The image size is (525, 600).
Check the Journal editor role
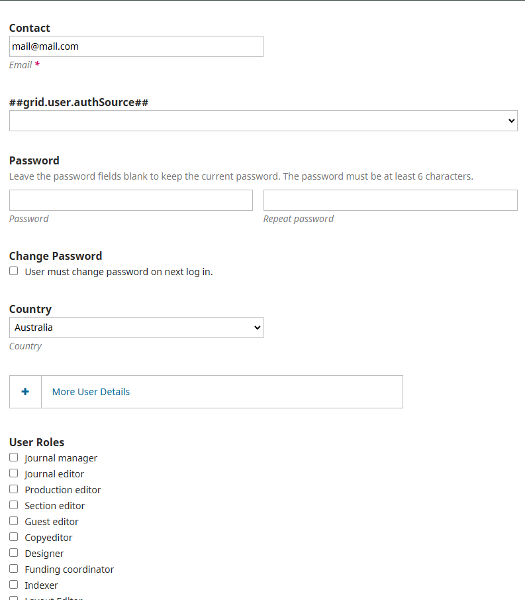point(14,473)
